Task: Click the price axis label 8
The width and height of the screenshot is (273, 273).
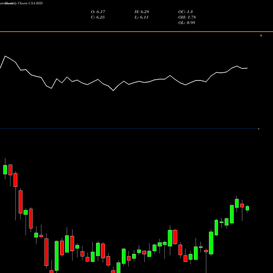Action: coord(258,129)
